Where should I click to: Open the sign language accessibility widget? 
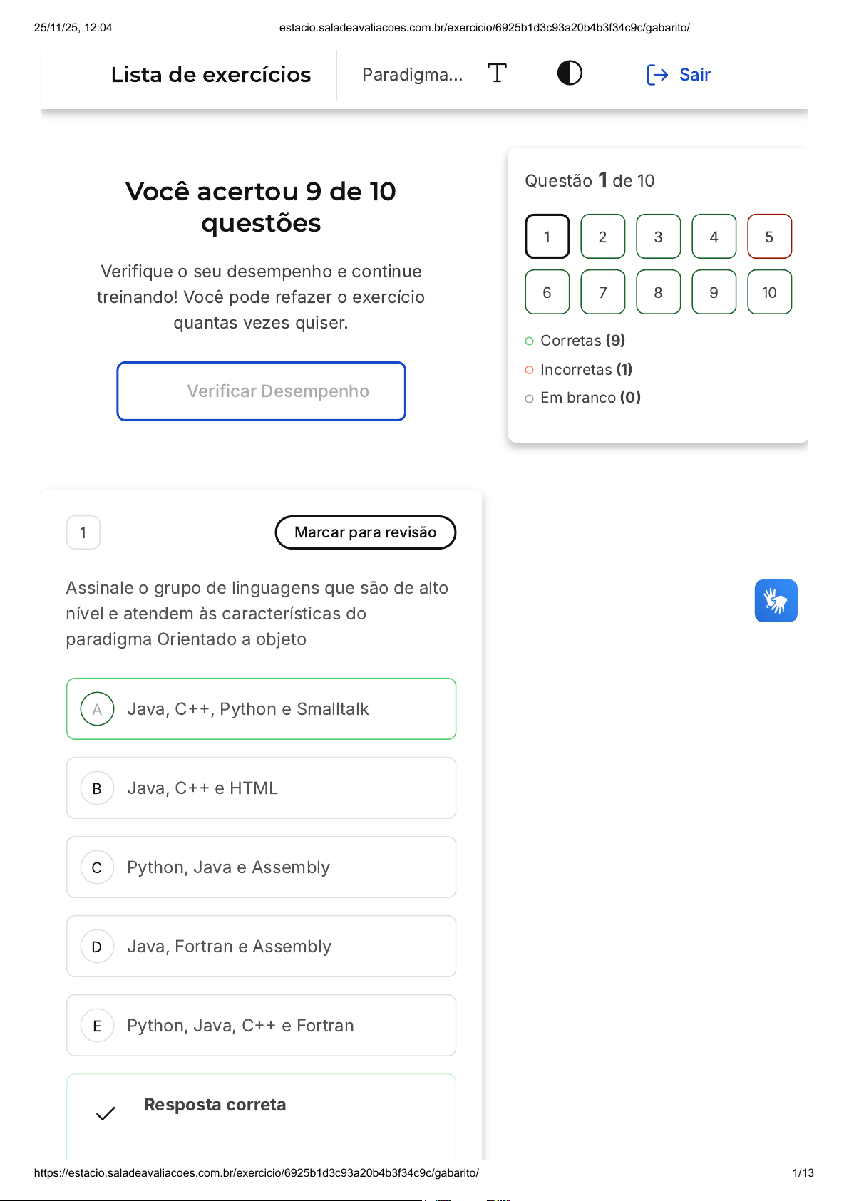776,601
